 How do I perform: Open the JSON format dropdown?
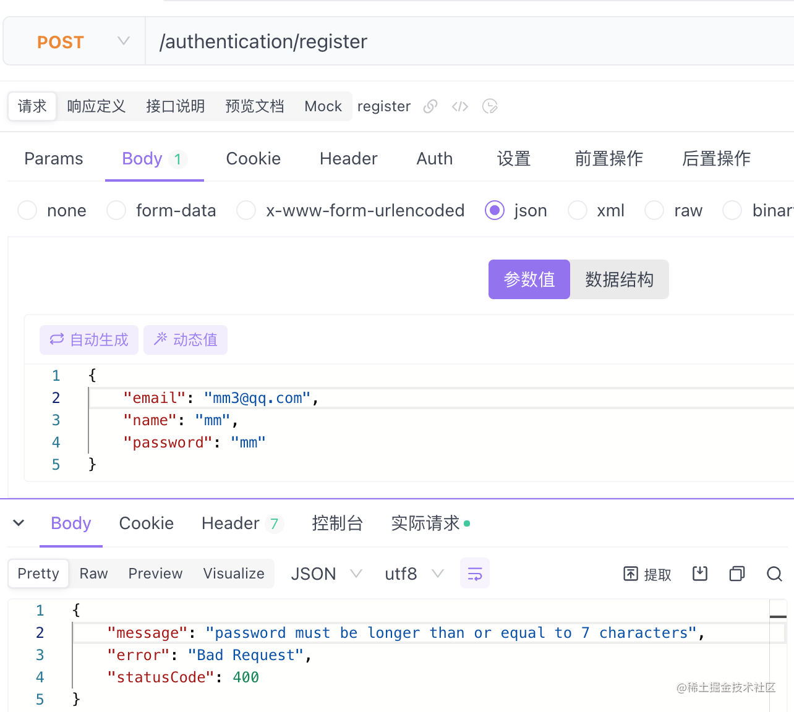tap(327, 574)
